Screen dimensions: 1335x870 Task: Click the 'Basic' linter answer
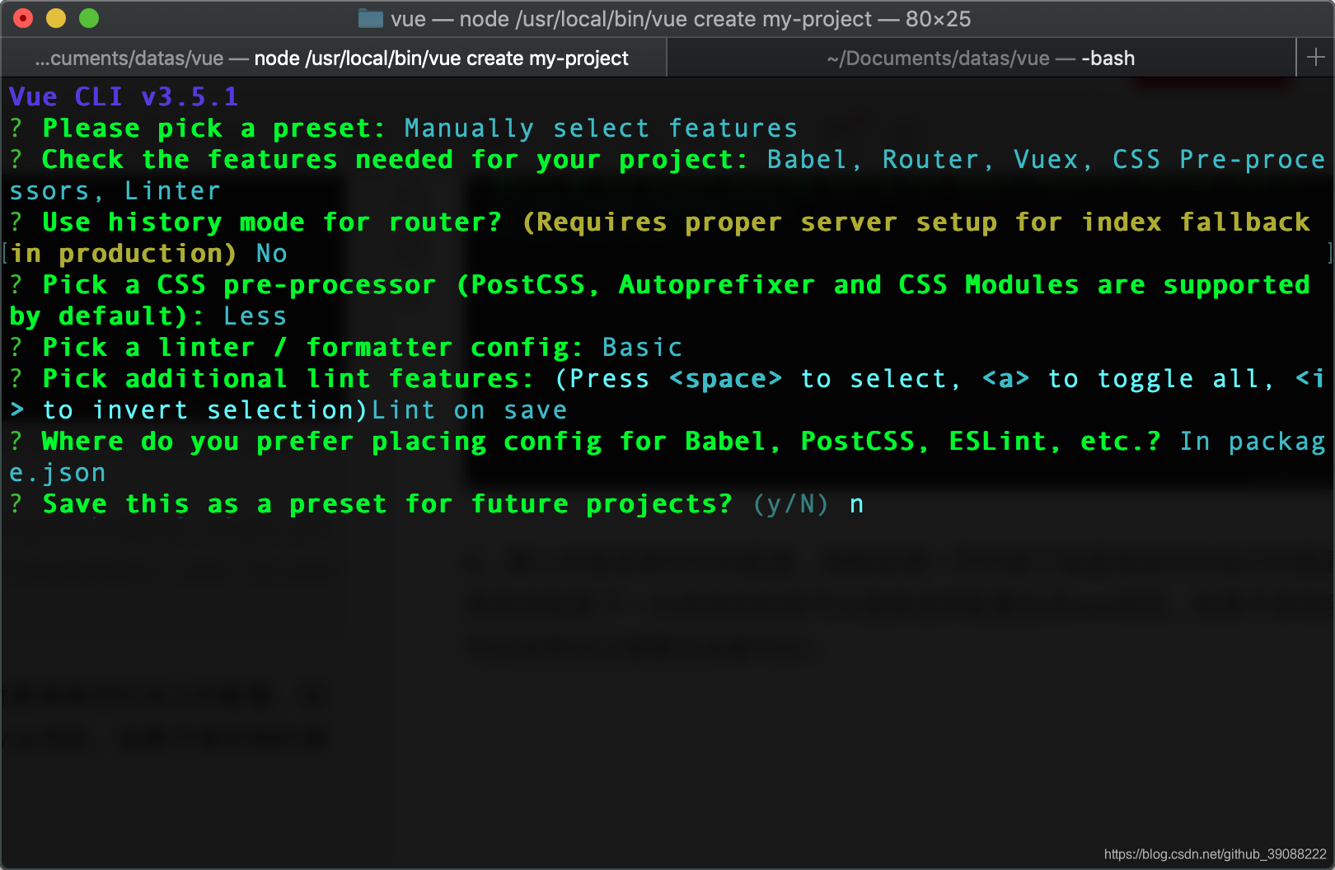tap(642, 348)
